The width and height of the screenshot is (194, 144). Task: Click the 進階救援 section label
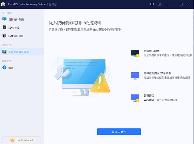coord(7,45)
